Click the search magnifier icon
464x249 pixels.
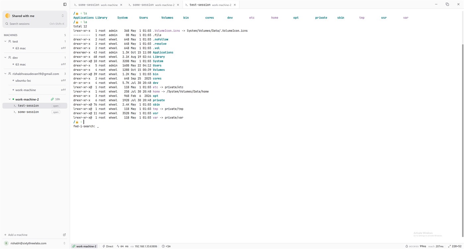pos(7,24)
